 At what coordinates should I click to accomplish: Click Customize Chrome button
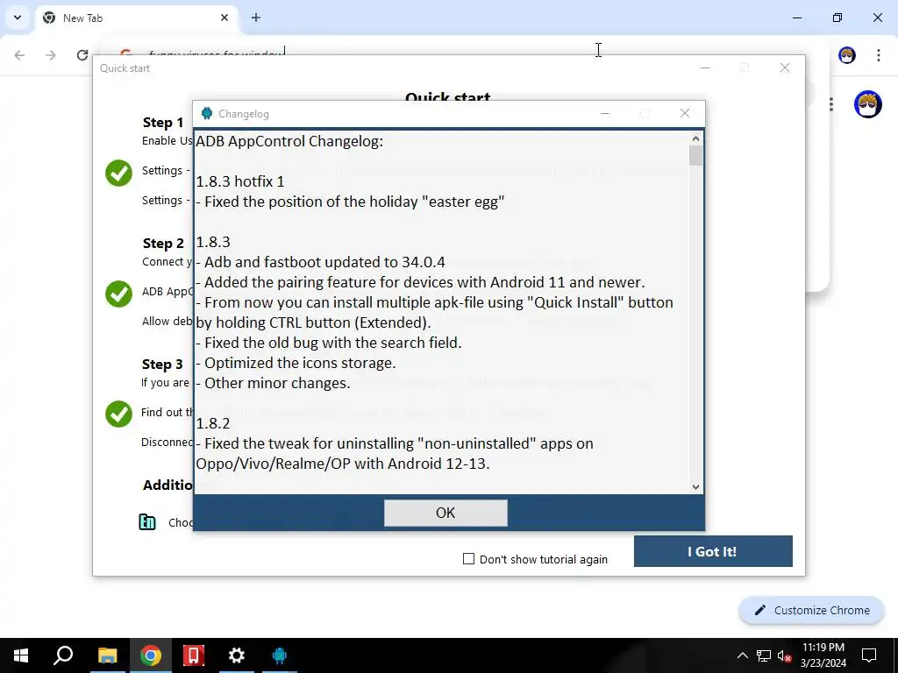(x=811, y=610)
